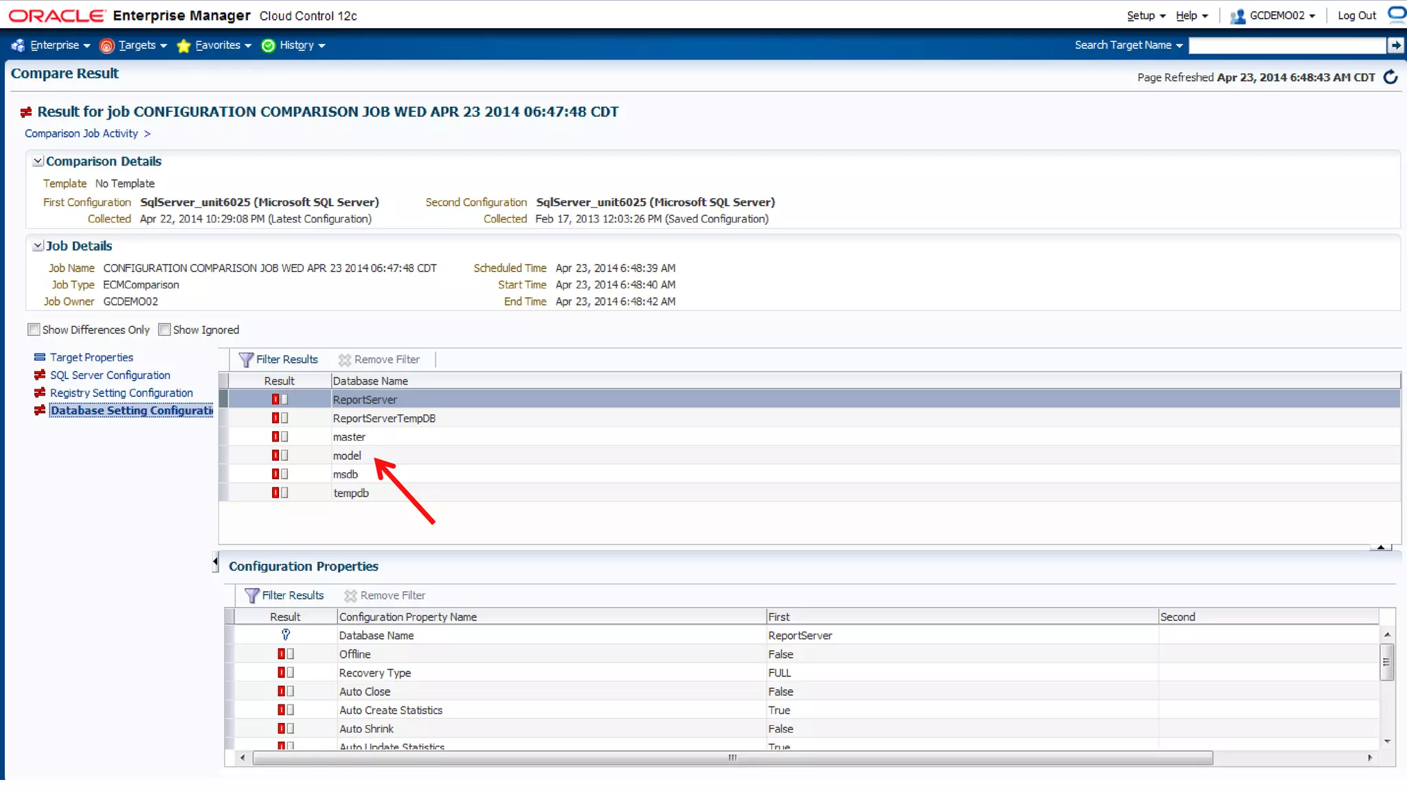Image resolution: width=1407 pixels, height=791 pixels.
Task: Click the Offline row result icon
Action: pos(286,654)
